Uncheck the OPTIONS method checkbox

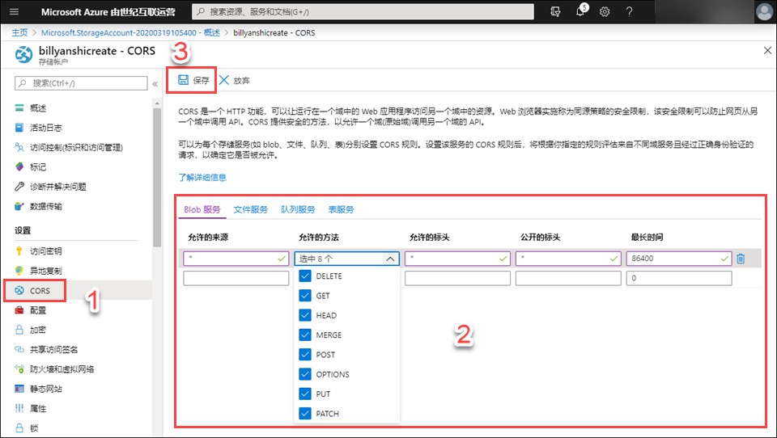tap(305, 374)
